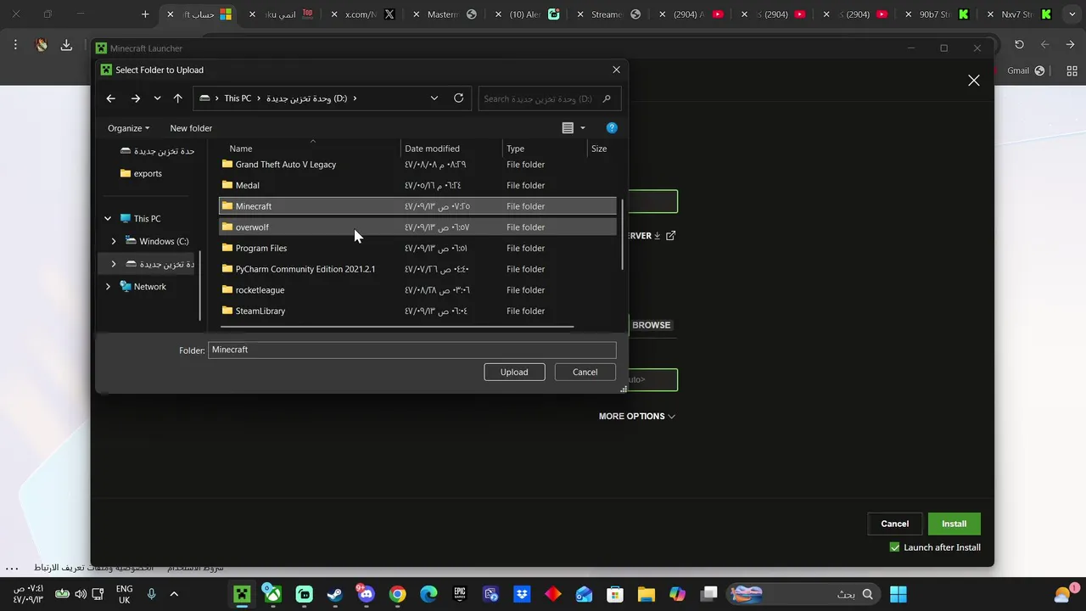Expand the Network tree node
The height and width of the screenshot is (611, 1086).
[x=108, y=287]
